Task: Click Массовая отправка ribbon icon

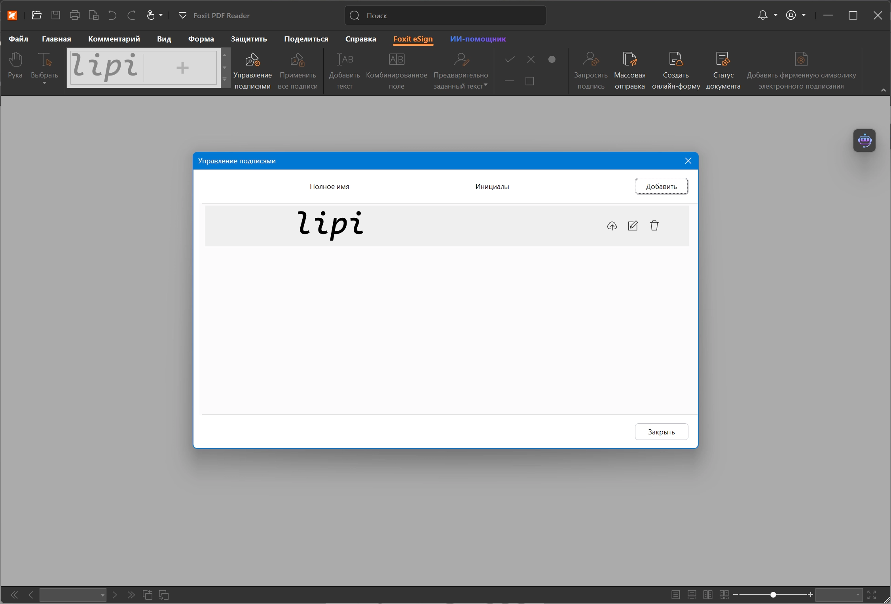Action: tap(630, 71)
